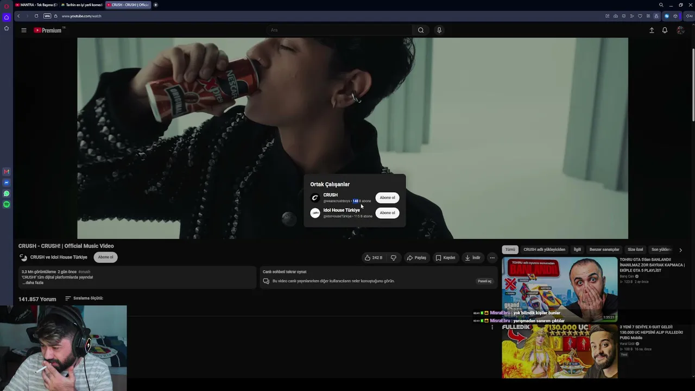Open YouTube notifications bell

tap(665, 30)
